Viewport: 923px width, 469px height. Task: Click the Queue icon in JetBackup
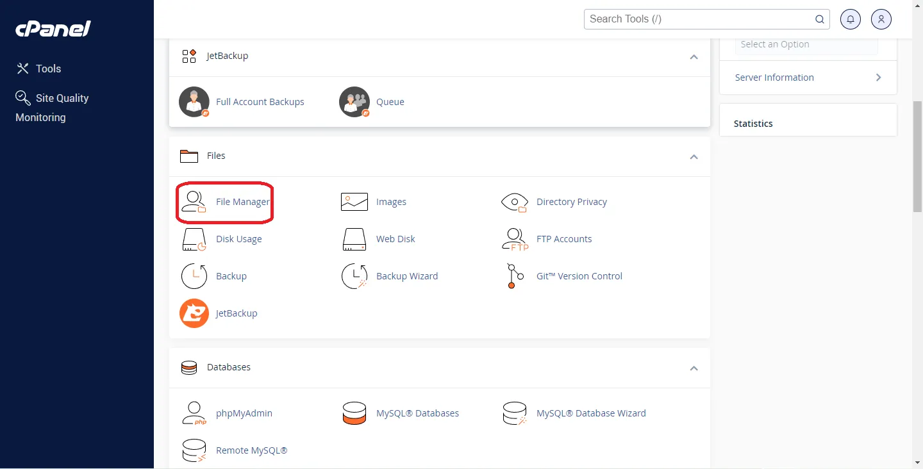(x=354, y=102)
